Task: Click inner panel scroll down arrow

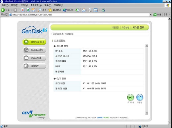Action: (x=147, y=113)
